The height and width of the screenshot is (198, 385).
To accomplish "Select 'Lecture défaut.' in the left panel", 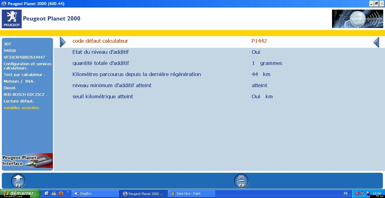I will [19, 101].
